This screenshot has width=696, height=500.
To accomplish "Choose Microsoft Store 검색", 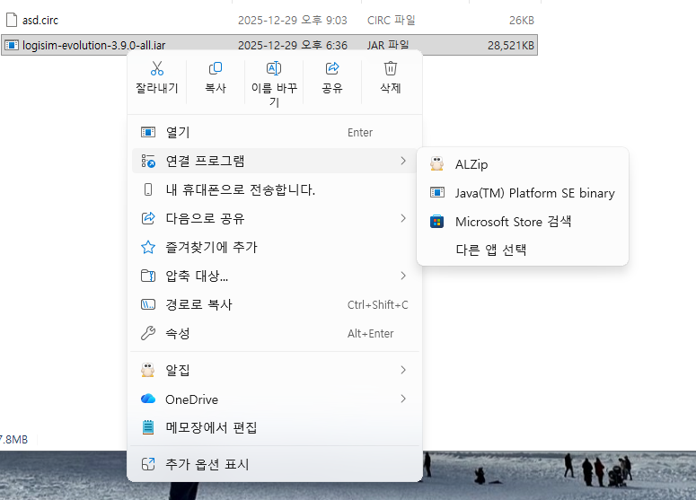I will coord(523,222).
